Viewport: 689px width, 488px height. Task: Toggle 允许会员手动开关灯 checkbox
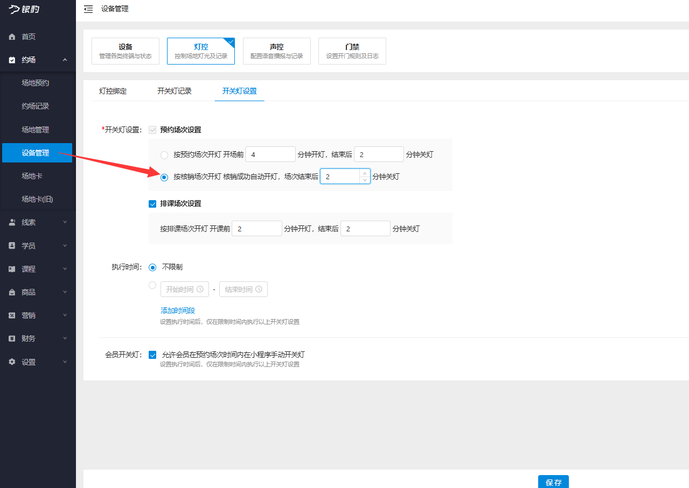(152, 355)
